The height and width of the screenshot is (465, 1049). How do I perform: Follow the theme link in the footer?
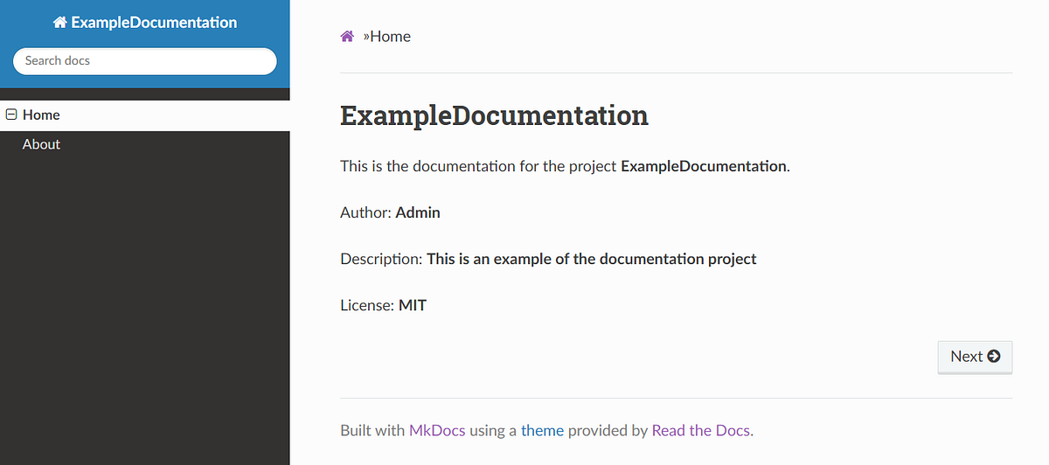pos(542,430)
